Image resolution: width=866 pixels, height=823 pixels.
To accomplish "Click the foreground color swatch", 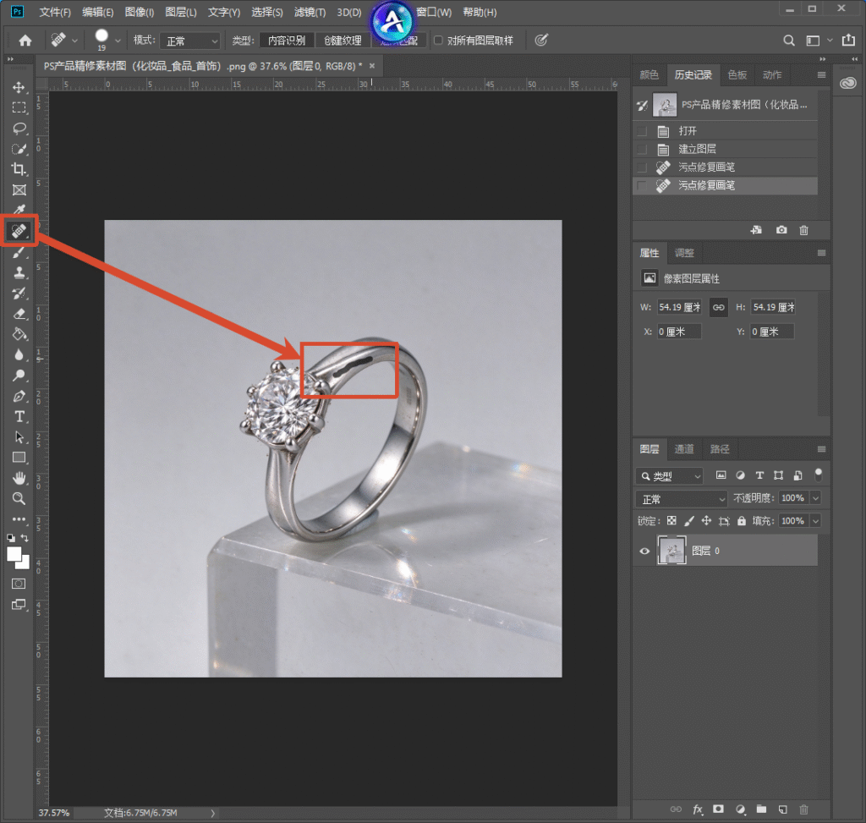I will (x=14, y=554).
